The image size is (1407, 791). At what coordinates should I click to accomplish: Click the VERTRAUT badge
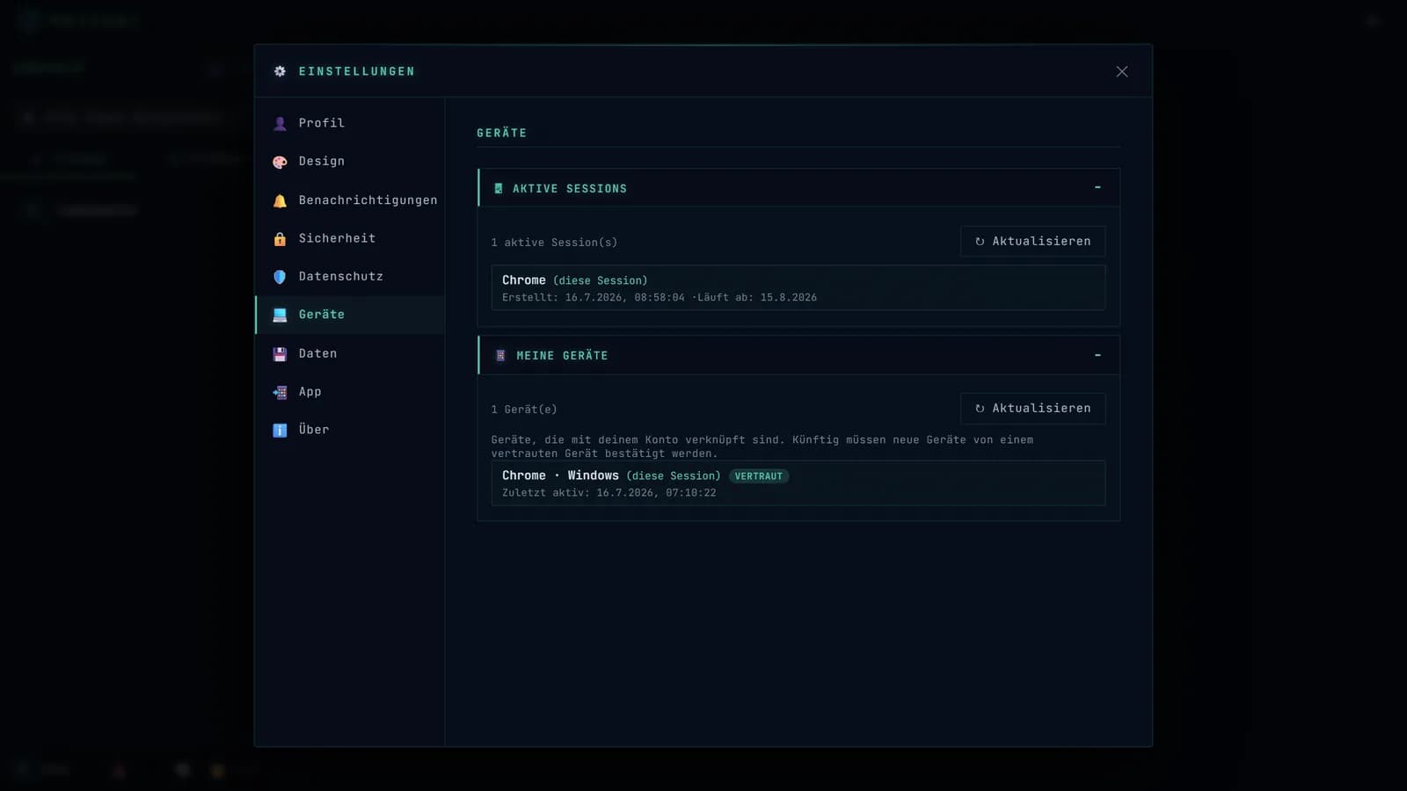pos(759,476)
